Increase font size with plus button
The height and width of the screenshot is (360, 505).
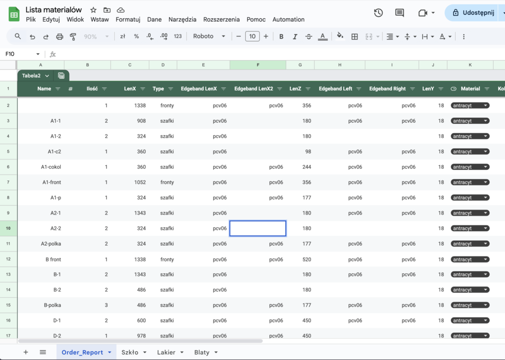point(266,36)
